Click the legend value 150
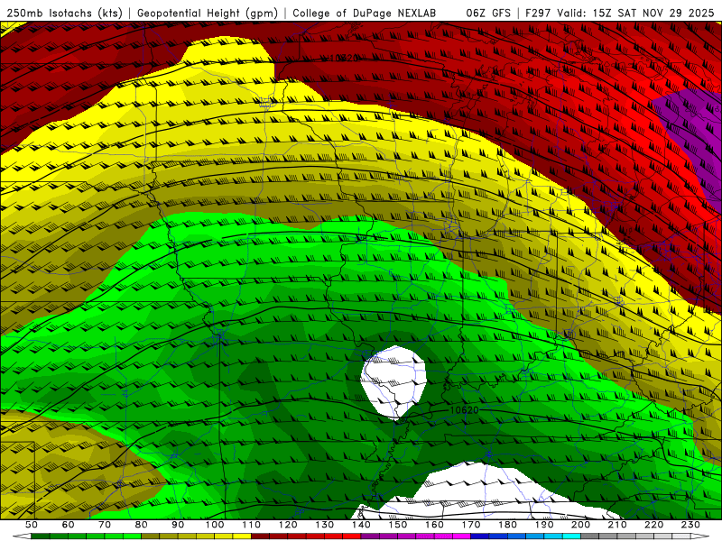 coord(398,525)
